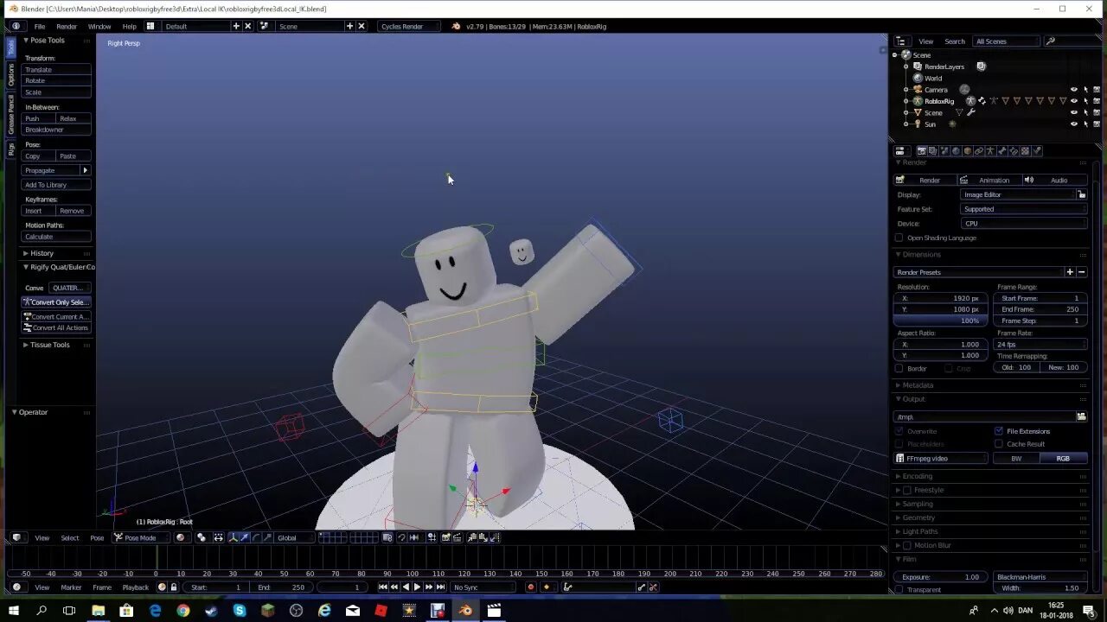Expand the Sampling panel

pyautogui.click(x=918, y=504)
